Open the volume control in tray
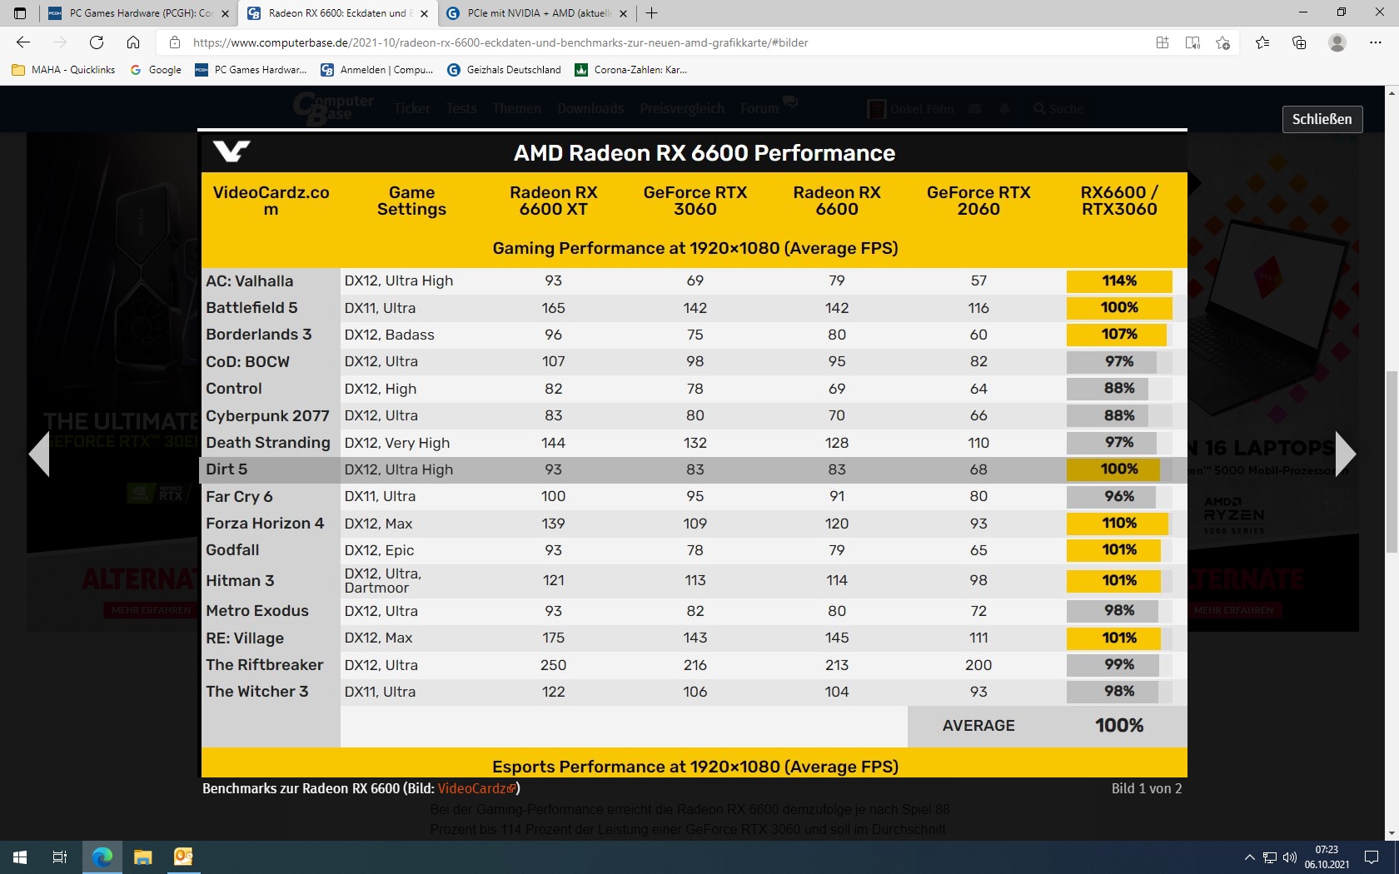Viewport: 1399px width, 874px height. pos(1290,857)
